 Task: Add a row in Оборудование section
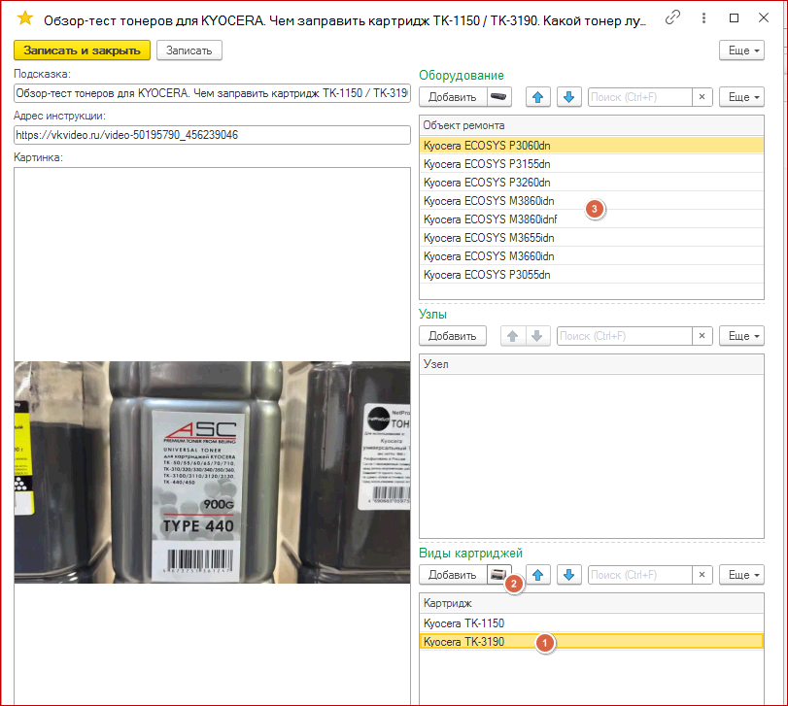tap(452, 97)
